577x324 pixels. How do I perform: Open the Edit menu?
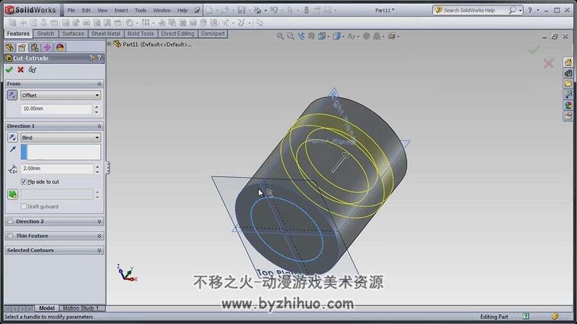pos(86,10)
